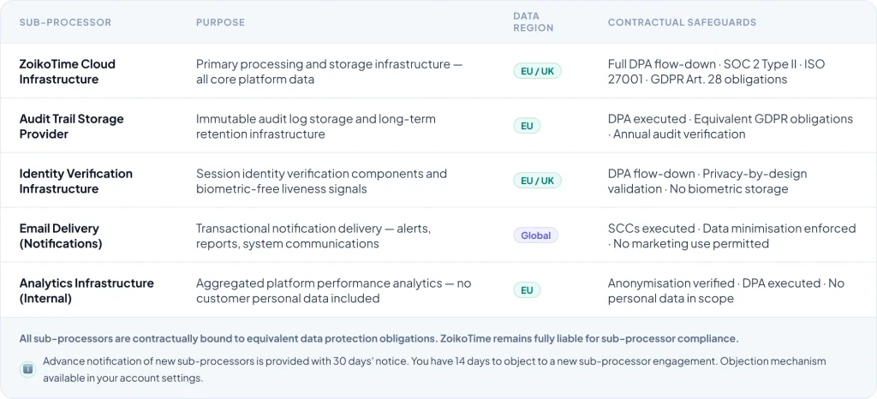Click the EU / UK badge for ZoikoTime Cloud Infrastructure

[537, 71]
